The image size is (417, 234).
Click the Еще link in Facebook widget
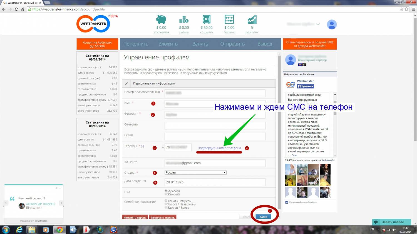click(x=294, y=155)
